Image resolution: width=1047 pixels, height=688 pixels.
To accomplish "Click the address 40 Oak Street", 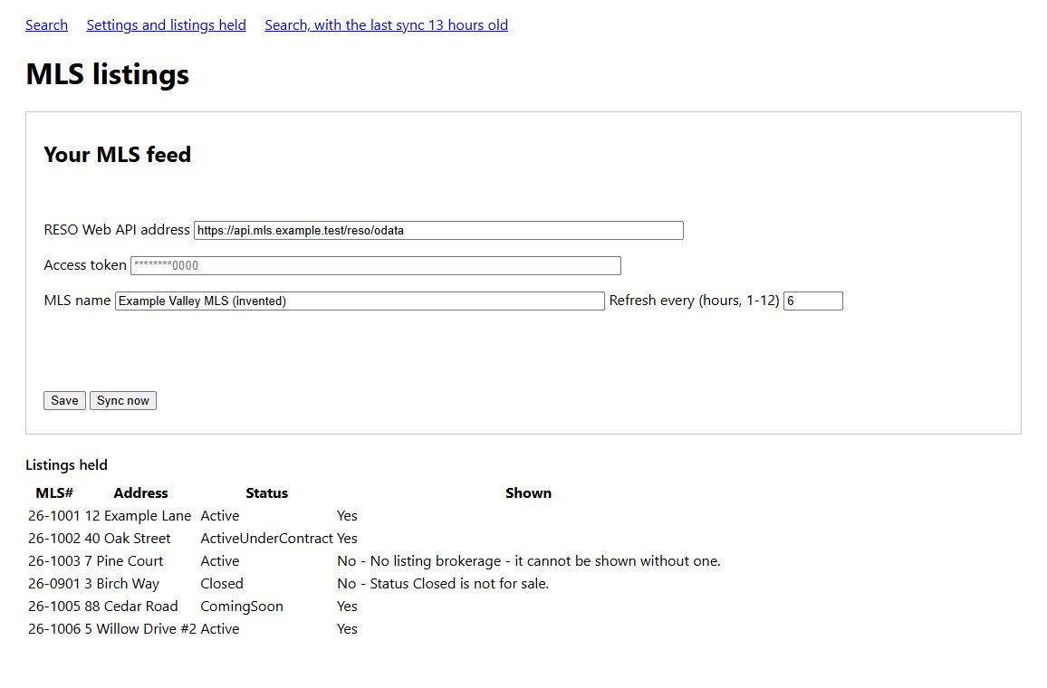I will coord(128,539).
